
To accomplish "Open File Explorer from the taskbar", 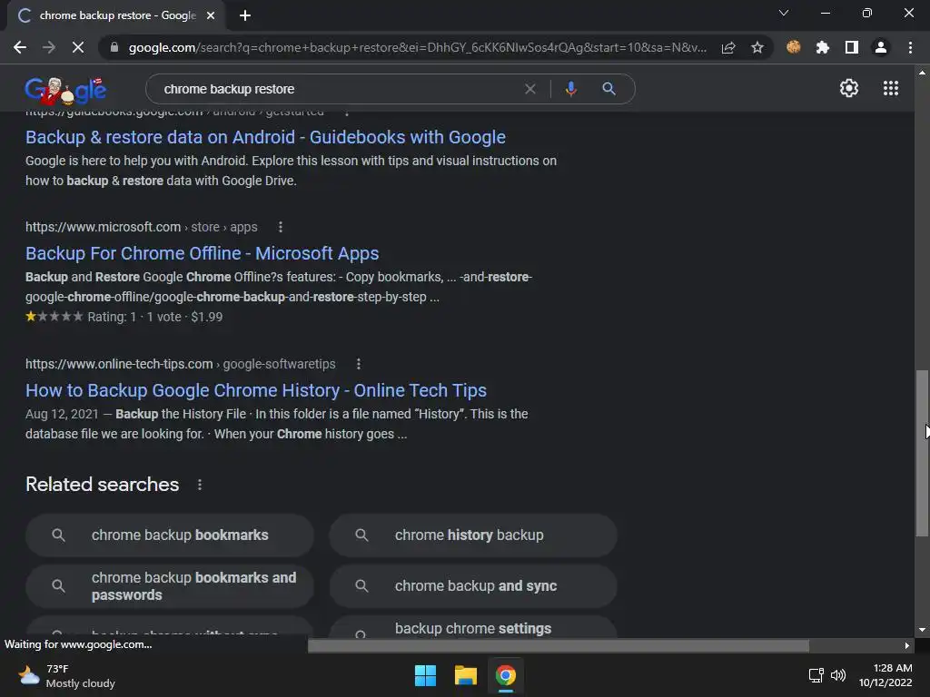I will click(466, 675).
